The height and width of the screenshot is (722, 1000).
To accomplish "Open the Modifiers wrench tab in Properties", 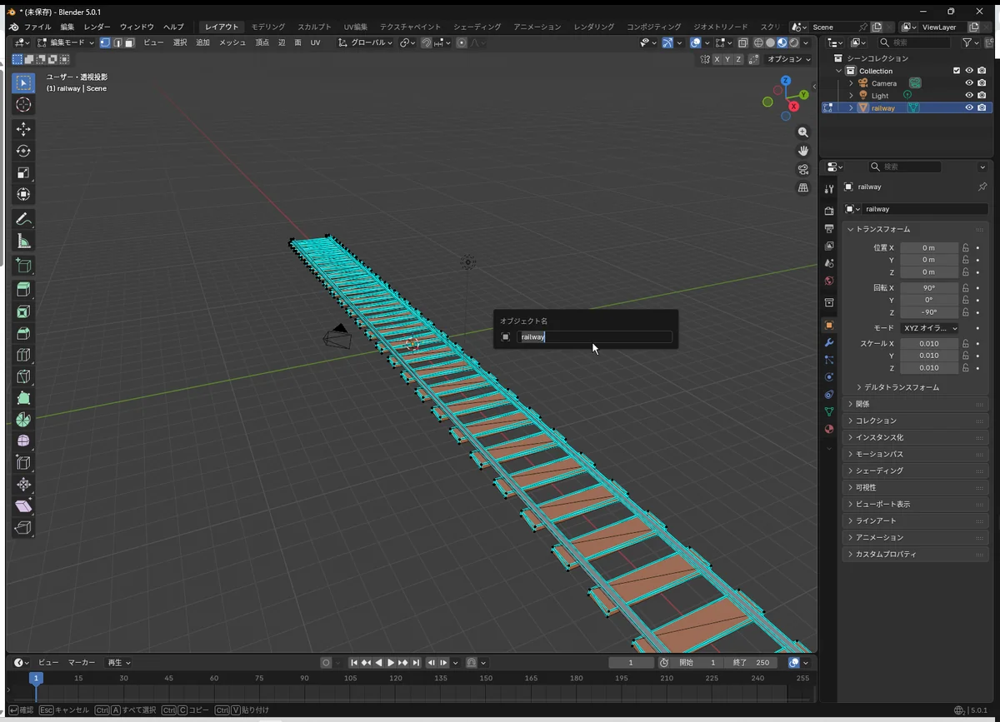I will coord(828,342).
